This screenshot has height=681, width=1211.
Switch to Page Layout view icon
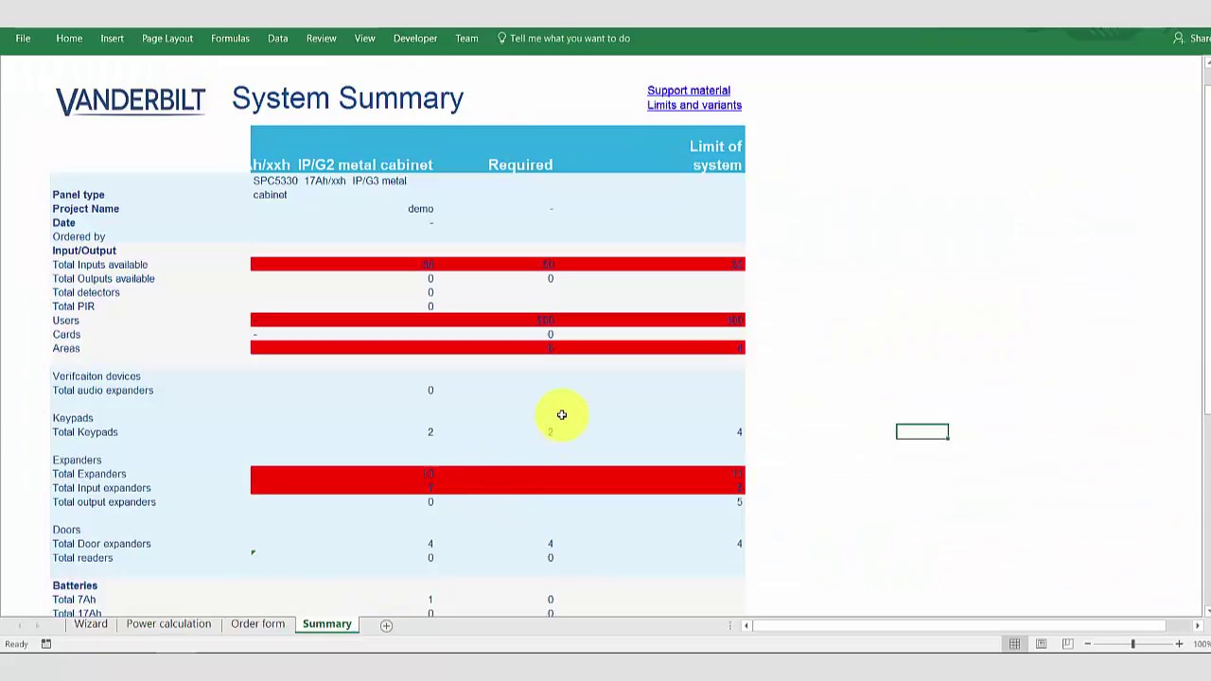[x=1041, y=644]
